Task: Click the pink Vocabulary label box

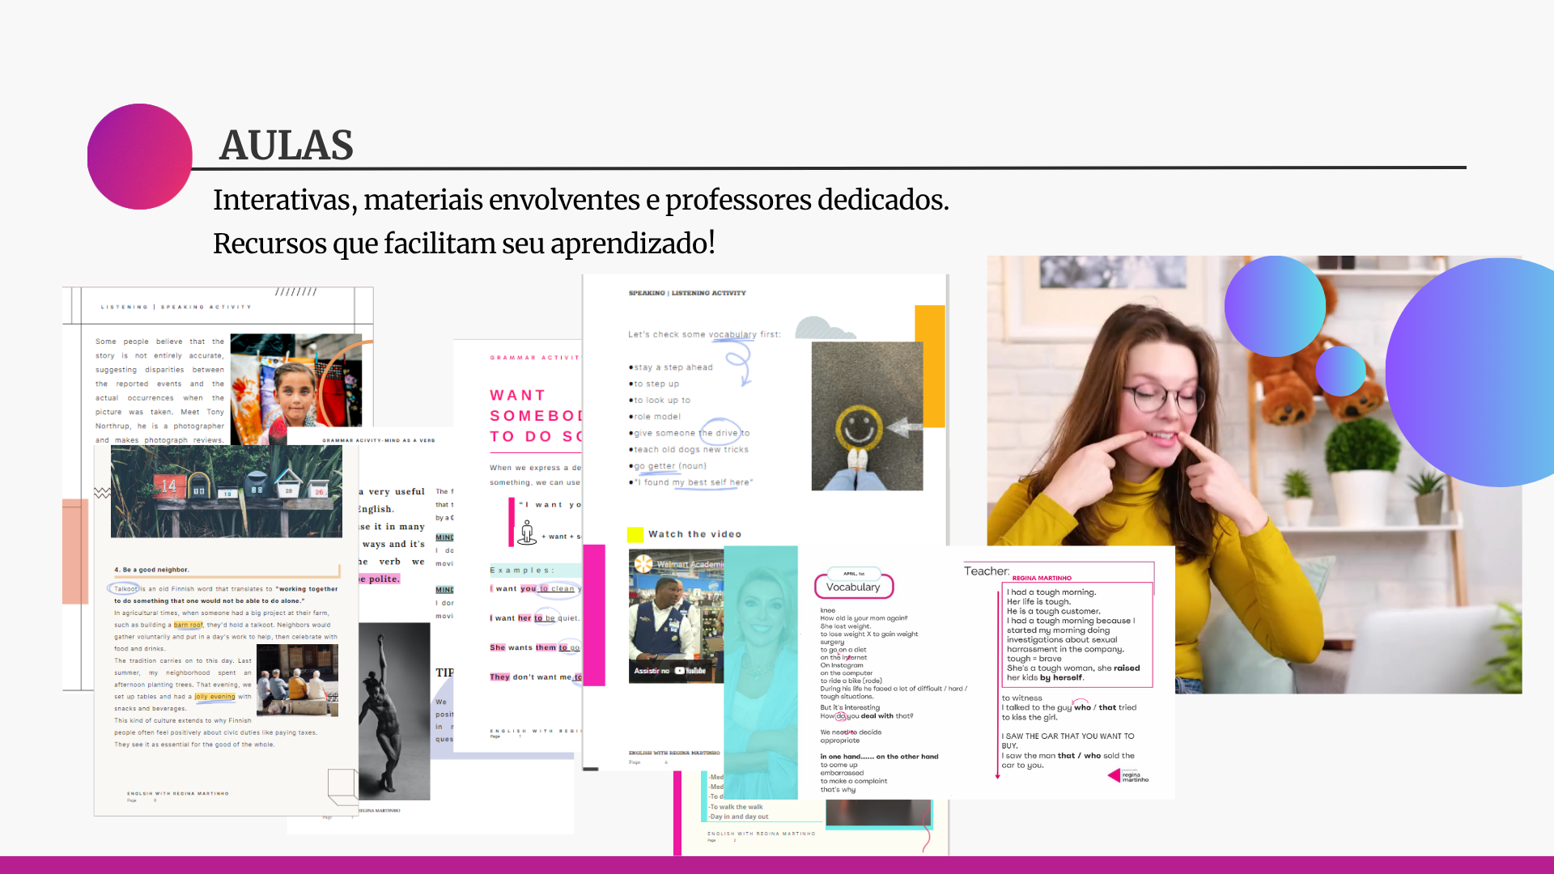Action: tap(853, 587)
